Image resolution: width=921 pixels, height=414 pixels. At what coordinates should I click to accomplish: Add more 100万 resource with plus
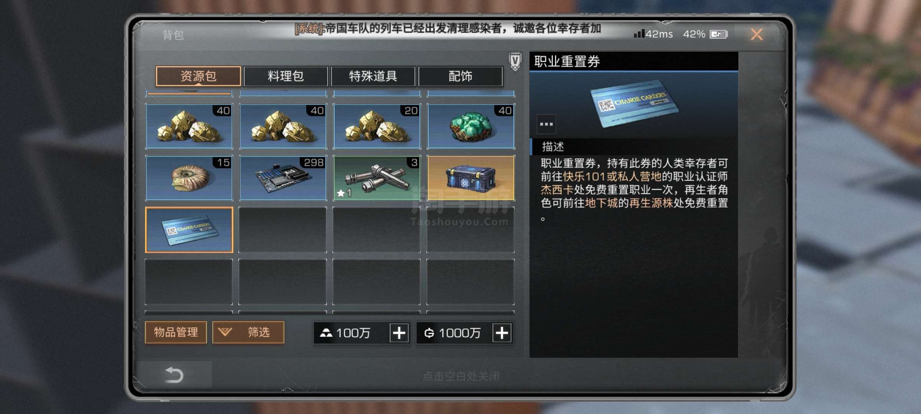click(x=399, y=333)
